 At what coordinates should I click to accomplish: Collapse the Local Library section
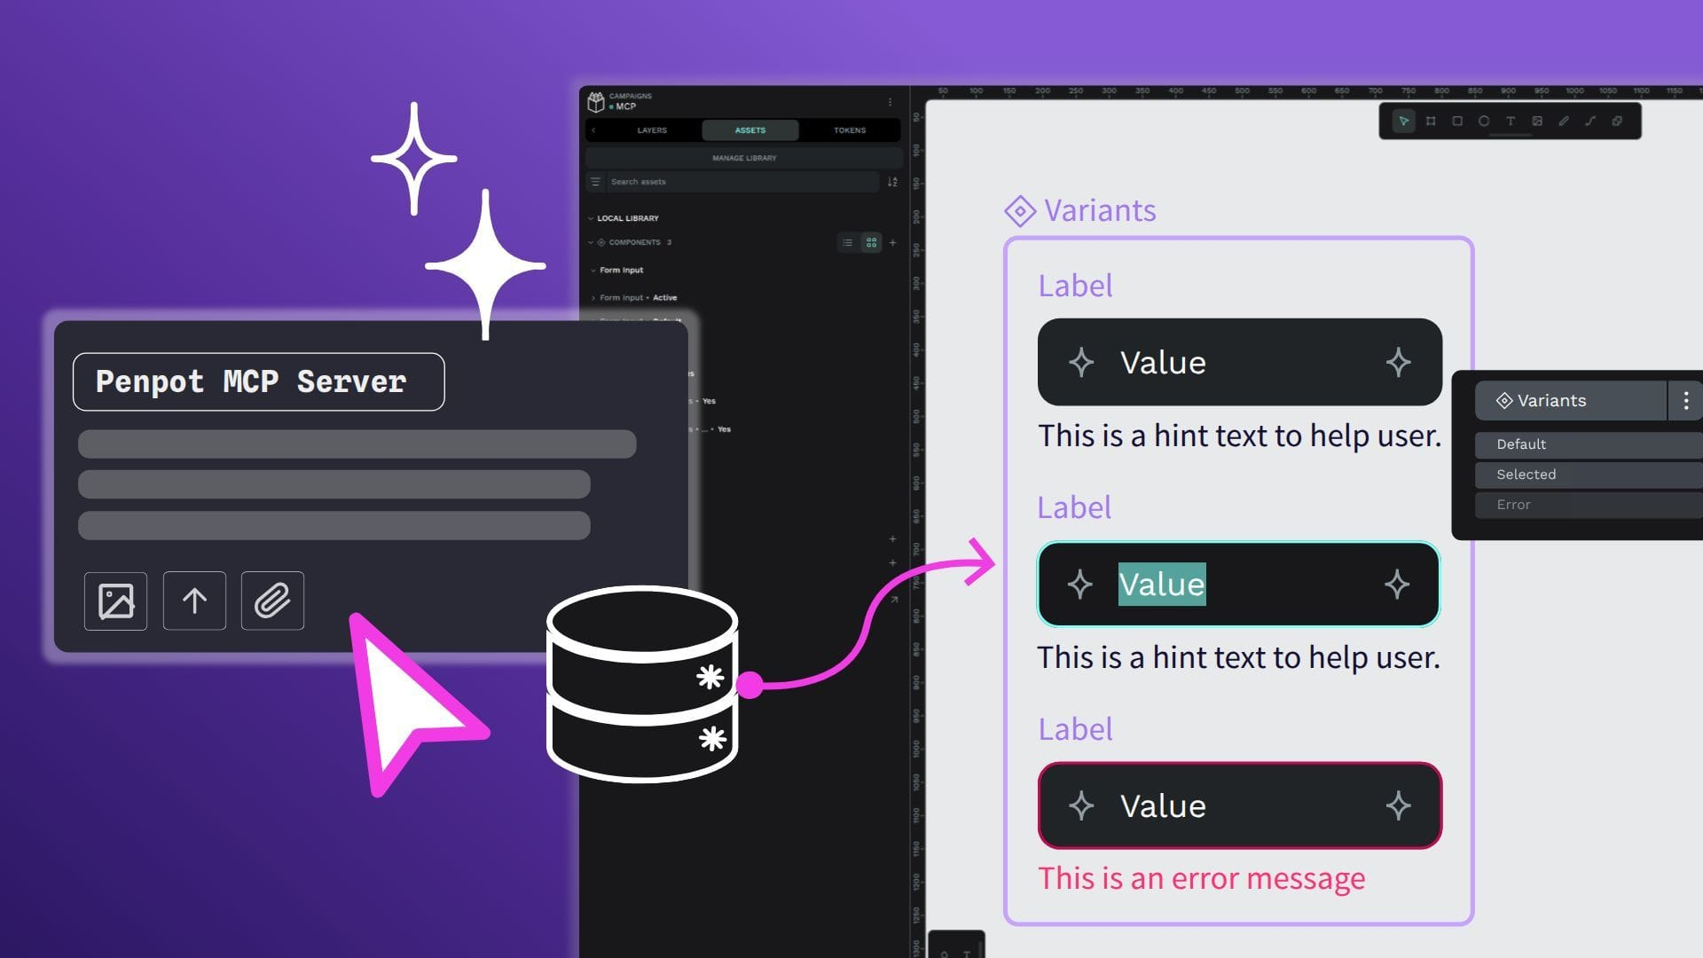pyautogui.click(x=591, y=218)
